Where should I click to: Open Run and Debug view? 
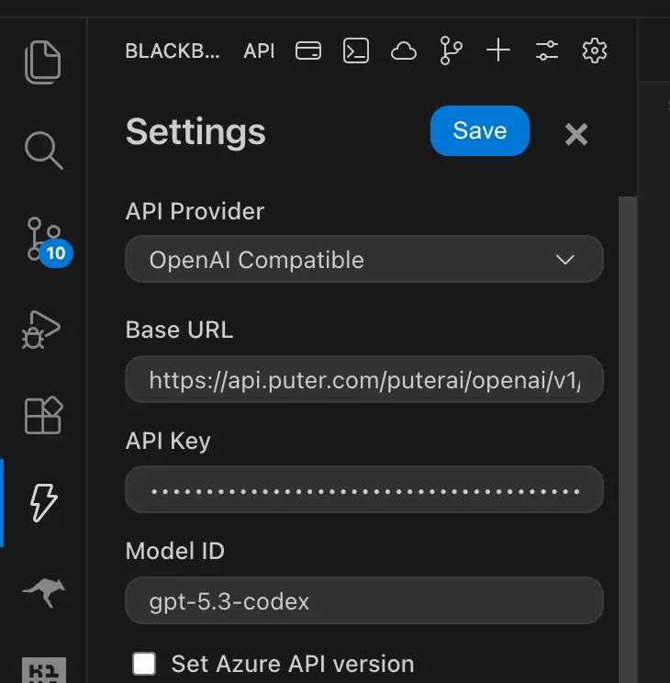[x=41, y=330]
